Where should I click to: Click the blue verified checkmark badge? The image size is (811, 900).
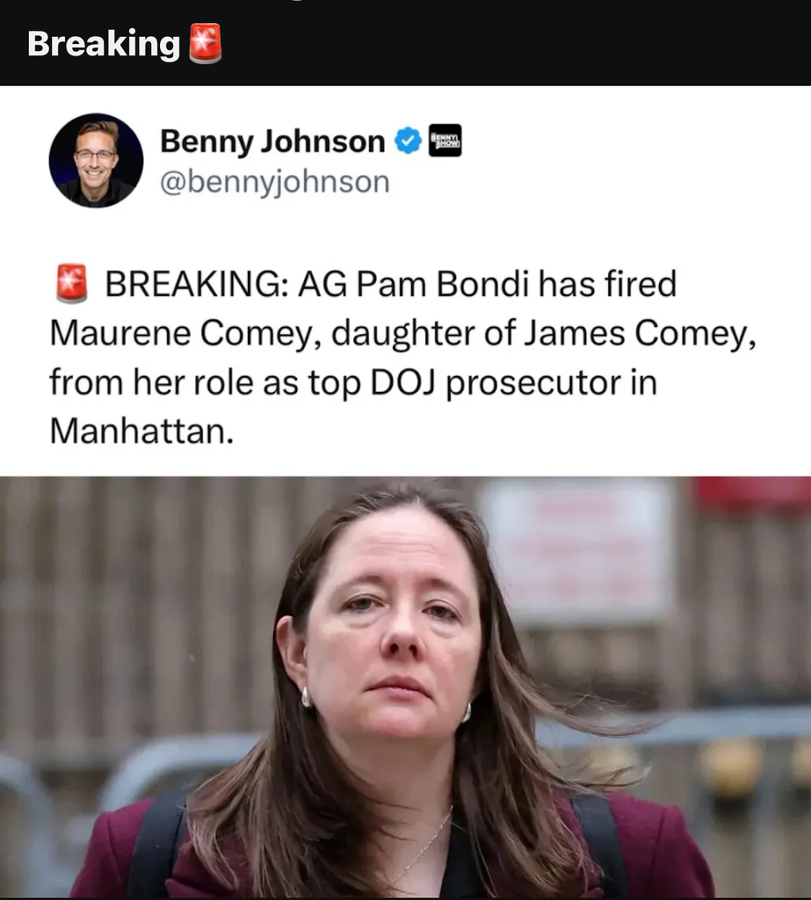[408, 142]
